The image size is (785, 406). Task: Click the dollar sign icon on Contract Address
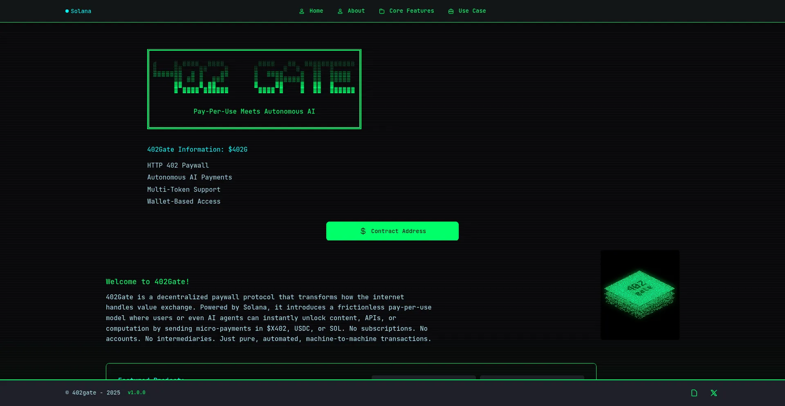(x=363, y=231)
